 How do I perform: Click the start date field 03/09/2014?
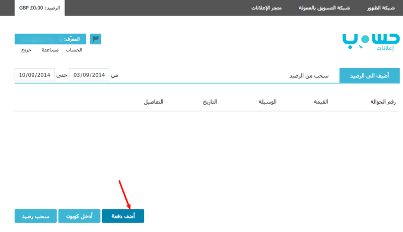(89, 75)
